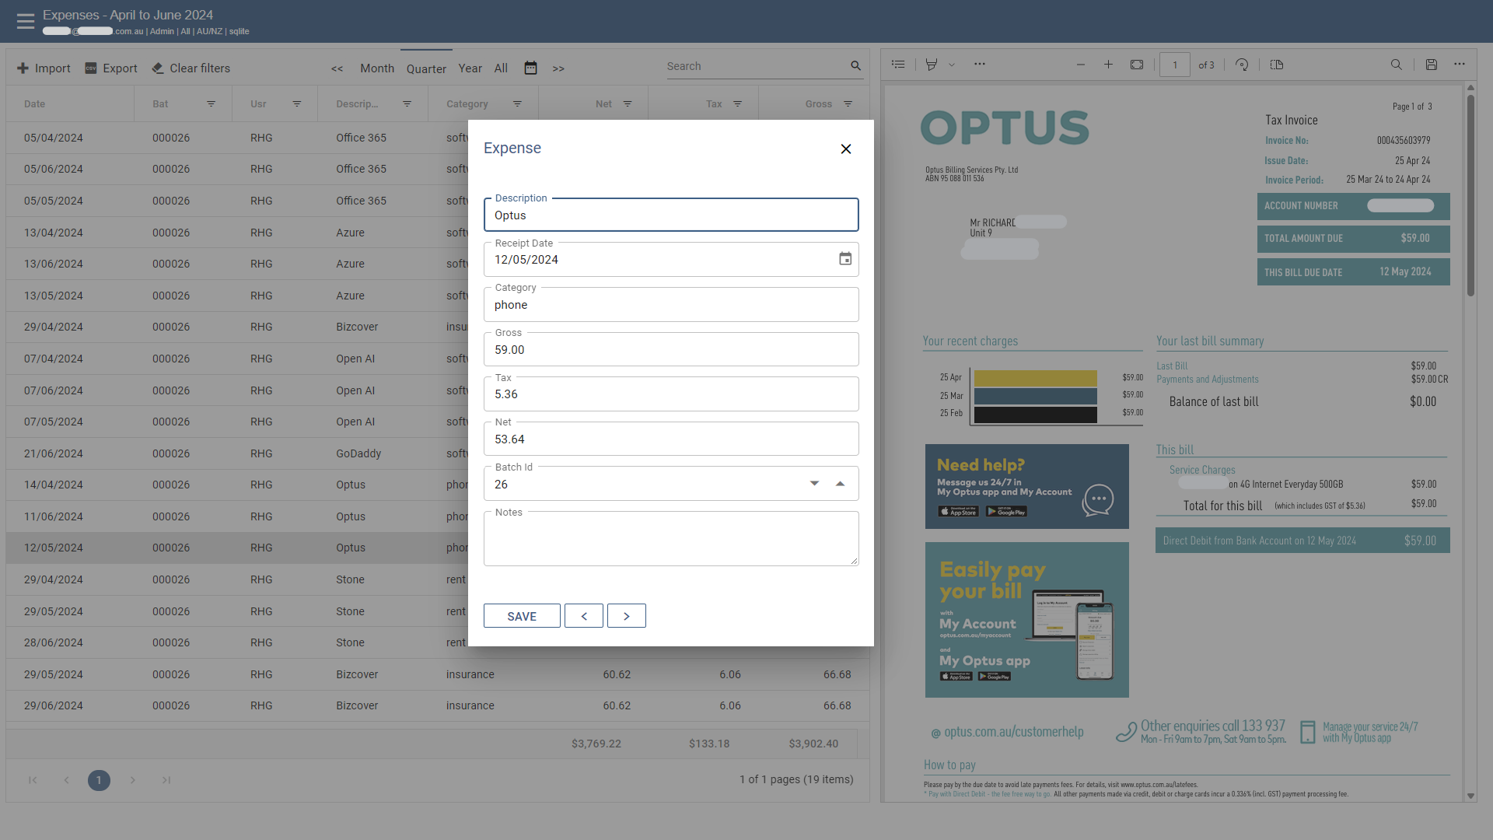The height and width of the screenshot is (840, 1493).
Task: Click the PDF save icon
Action: [x=1431, y=65]
